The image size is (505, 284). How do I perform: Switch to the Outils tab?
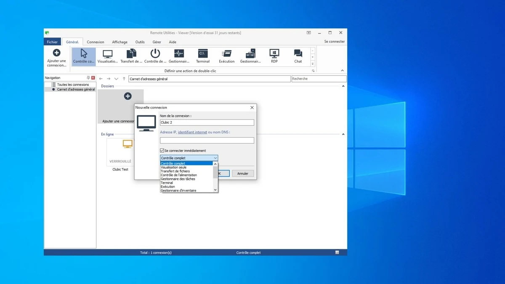[140, 42]
